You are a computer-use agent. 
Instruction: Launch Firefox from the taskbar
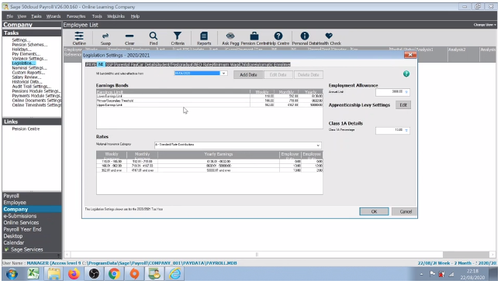pos(74,274)
